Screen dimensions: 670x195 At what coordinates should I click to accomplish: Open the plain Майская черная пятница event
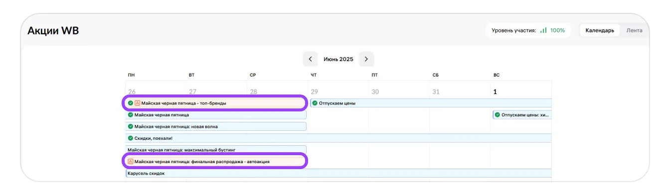pos(215,115)
